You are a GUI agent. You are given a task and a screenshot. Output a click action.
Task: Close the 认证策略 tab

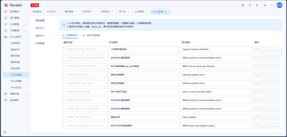point(146,11)
